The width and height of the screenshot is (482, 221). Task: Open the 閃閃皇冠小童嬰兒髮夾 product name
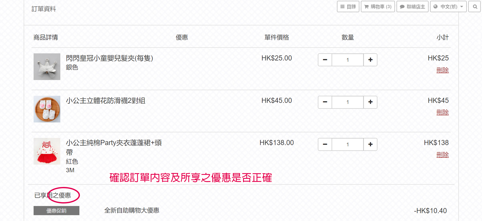pyautogui.click(x=109, y=58)
